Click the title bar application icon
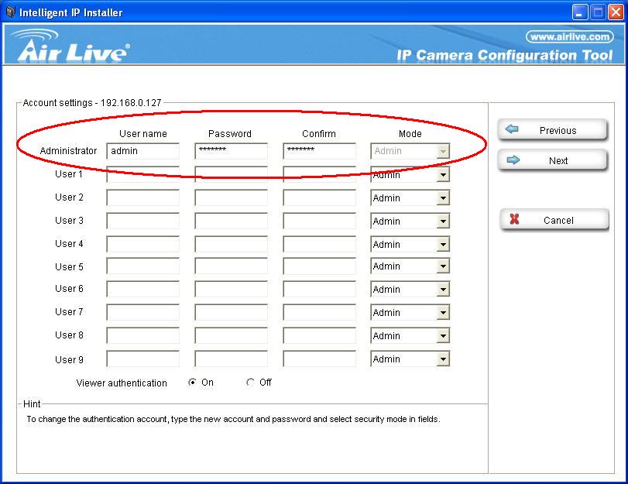This screenshot has height=484, width=628. [x=10, y=12]
